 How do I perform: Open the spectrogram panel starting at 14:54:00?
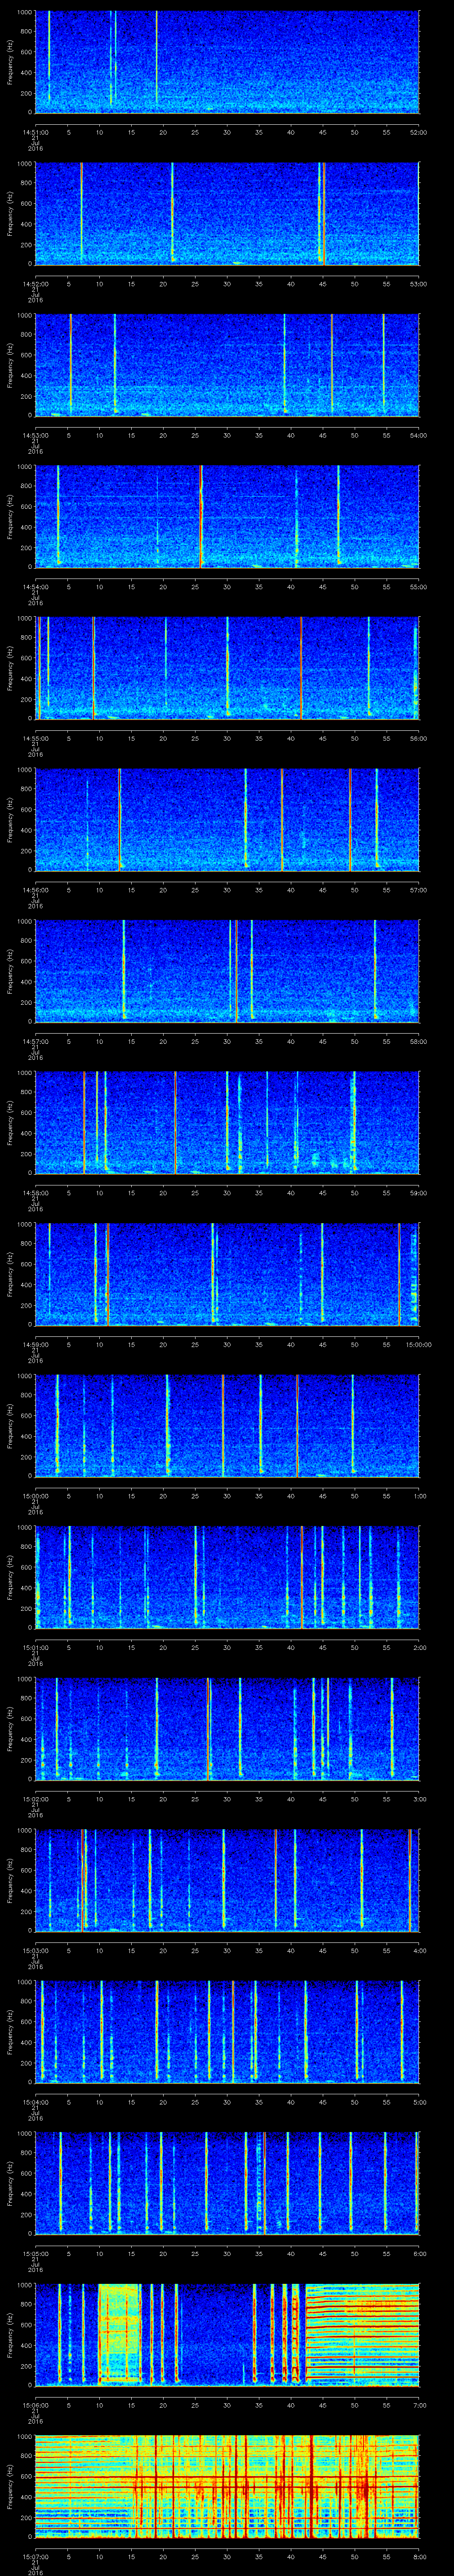227,517
